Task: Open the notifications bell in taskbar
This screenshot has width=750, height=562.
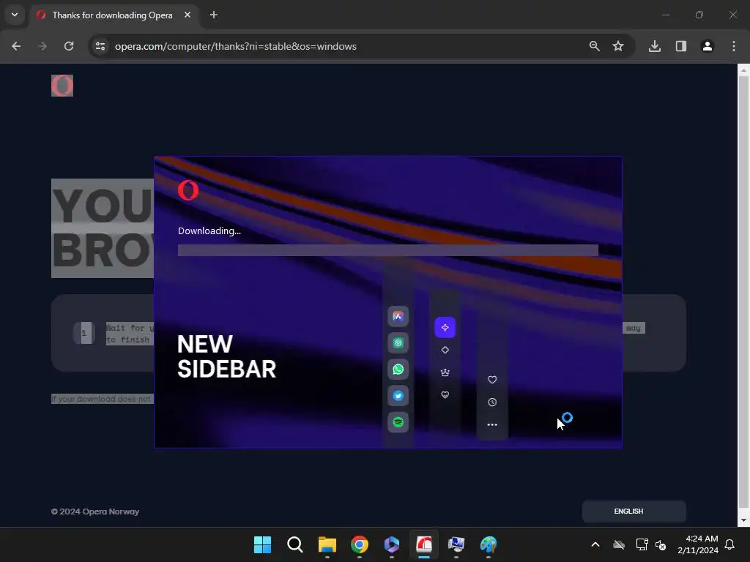Action: click(x=730, y=544)
